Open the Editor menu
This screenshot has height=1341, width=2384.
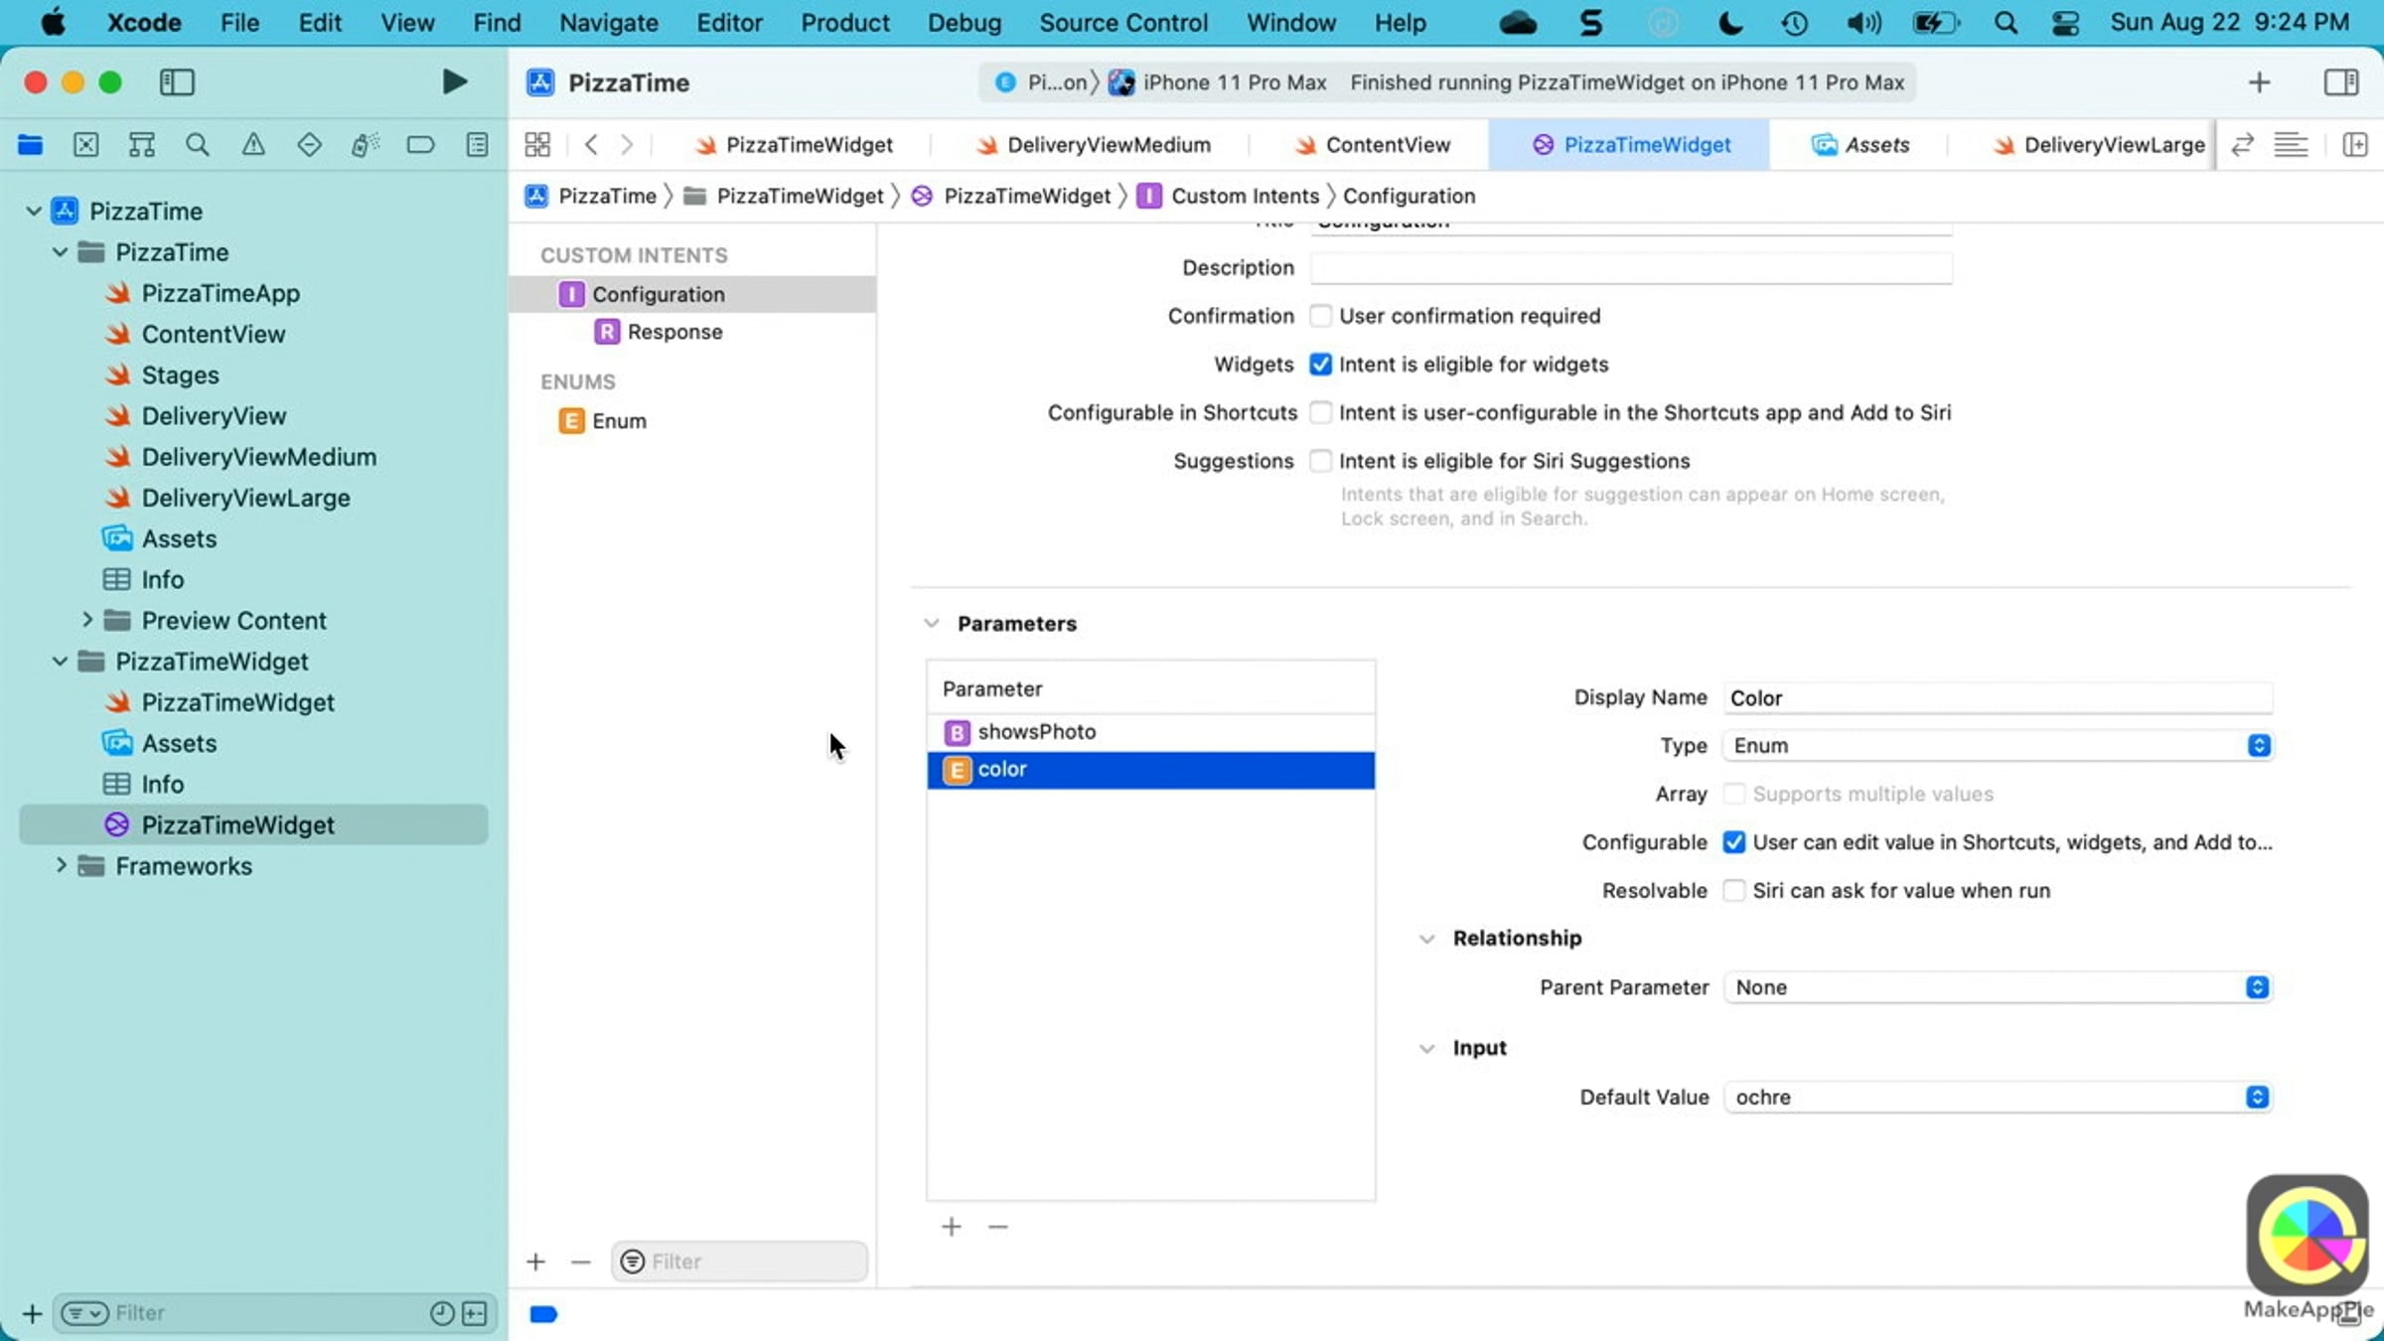pos(729,22)
